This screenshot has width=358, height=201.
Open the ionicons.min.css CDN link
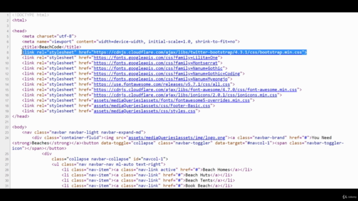(x=185, y=95)
